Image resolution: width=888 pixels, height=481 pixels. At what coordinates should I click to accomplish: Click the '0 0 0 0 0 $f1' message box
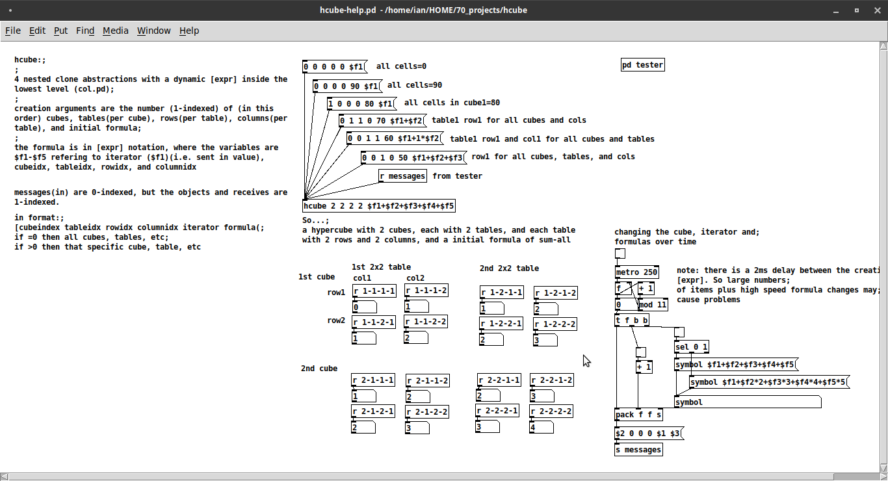[x=335, y=67]
